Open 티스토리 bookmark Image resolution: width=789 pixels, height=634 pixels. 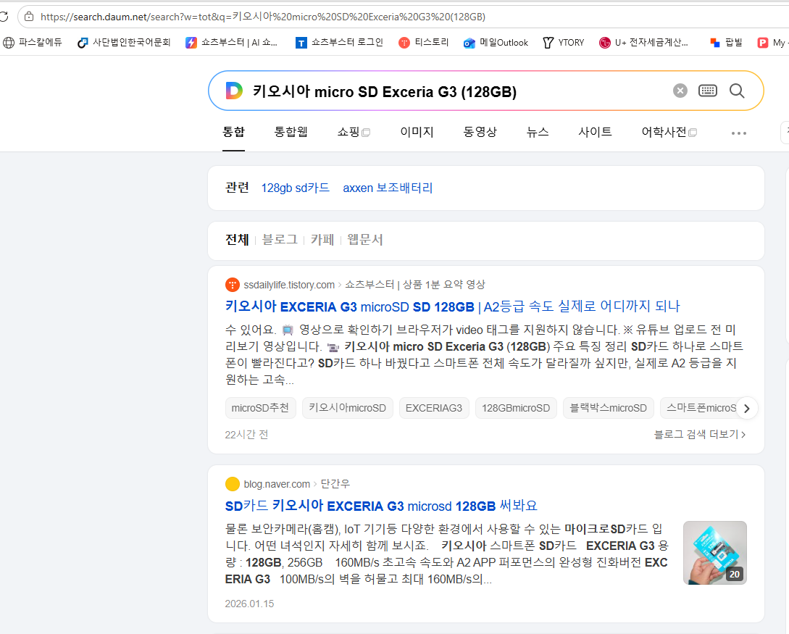click(x=423, y=42)
